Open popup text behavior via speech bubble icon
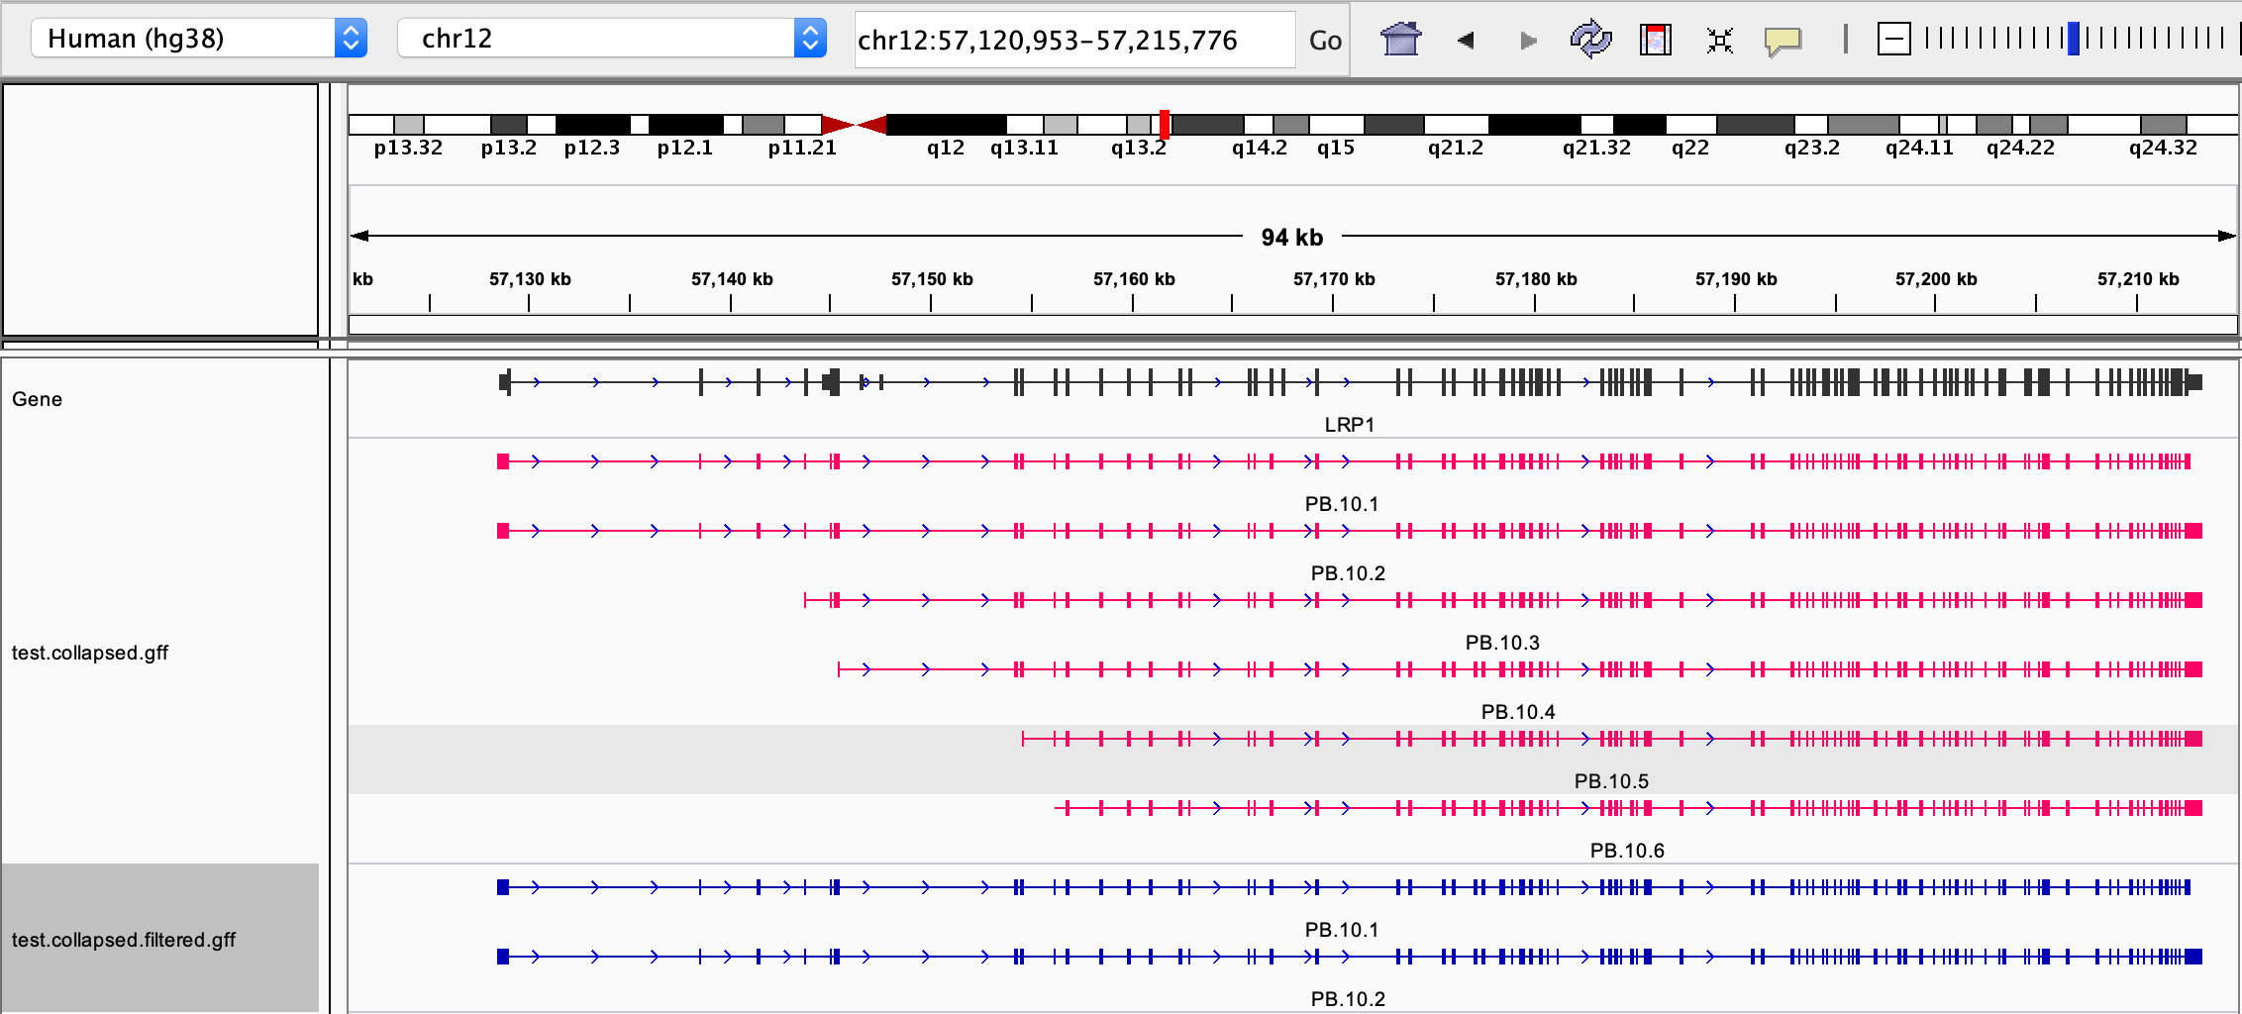The width and height of the screenshot is (2242, 1014). (x=1783, y=40)
